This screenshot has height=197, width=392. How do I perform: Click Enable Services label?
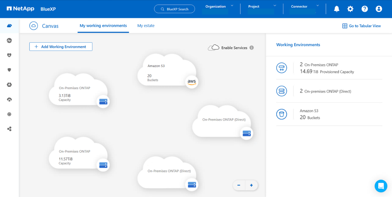tap(234, 48)
